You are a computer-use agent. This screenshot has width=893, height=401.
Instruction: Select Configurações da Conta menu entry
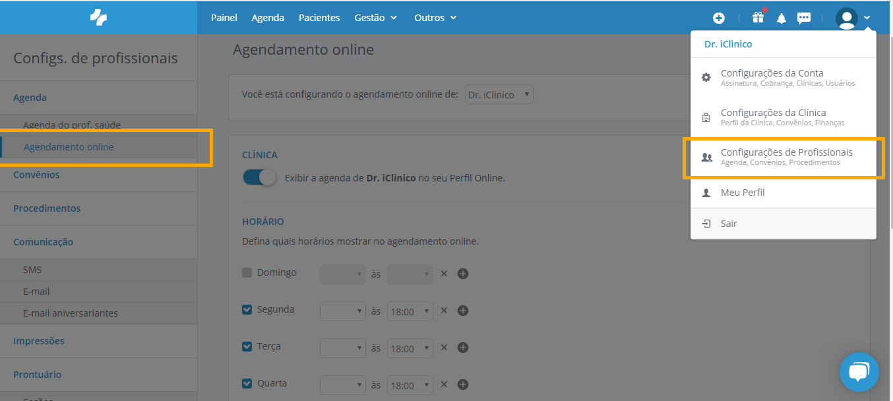784,78
